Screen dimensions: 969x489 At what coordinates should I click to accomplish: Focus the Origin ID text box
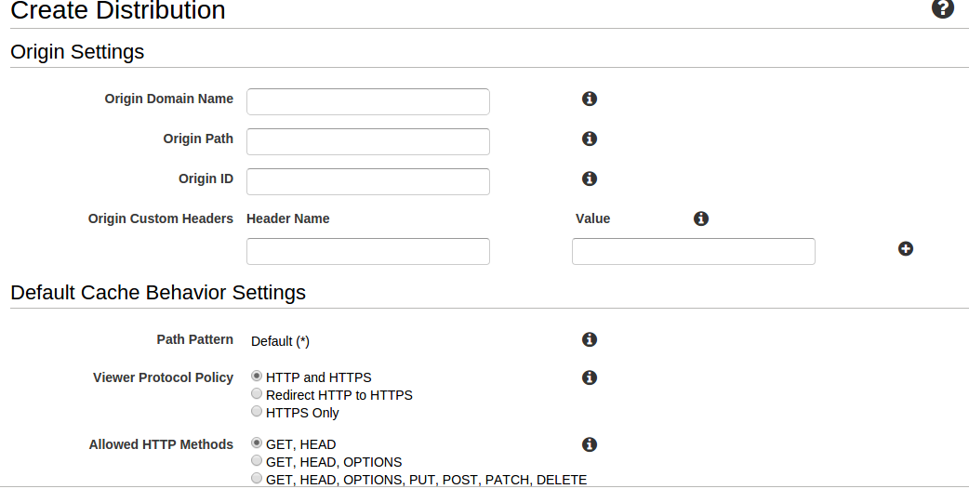368,181
